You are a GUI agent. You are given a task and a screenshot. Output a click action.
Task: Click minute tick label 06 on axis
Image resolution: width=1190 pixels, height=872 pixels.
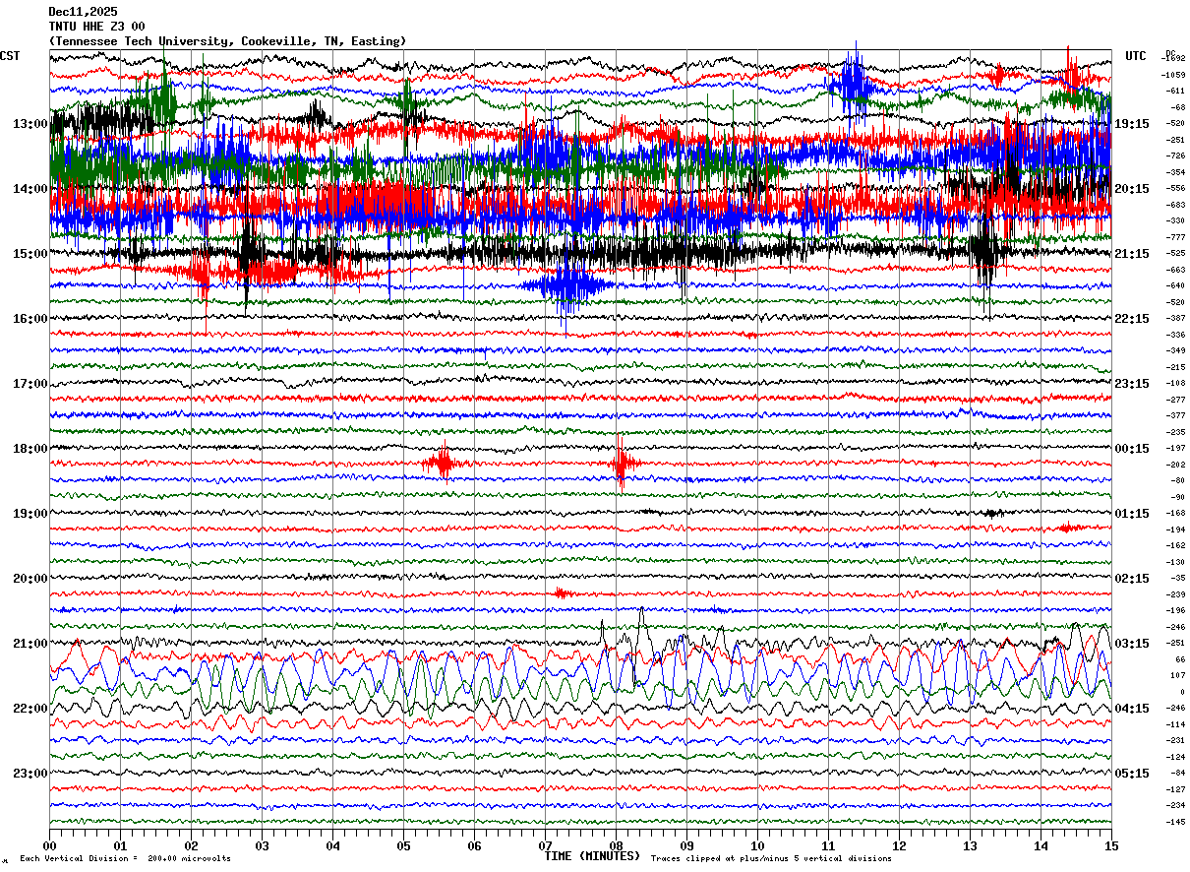[x=474, y=845]
